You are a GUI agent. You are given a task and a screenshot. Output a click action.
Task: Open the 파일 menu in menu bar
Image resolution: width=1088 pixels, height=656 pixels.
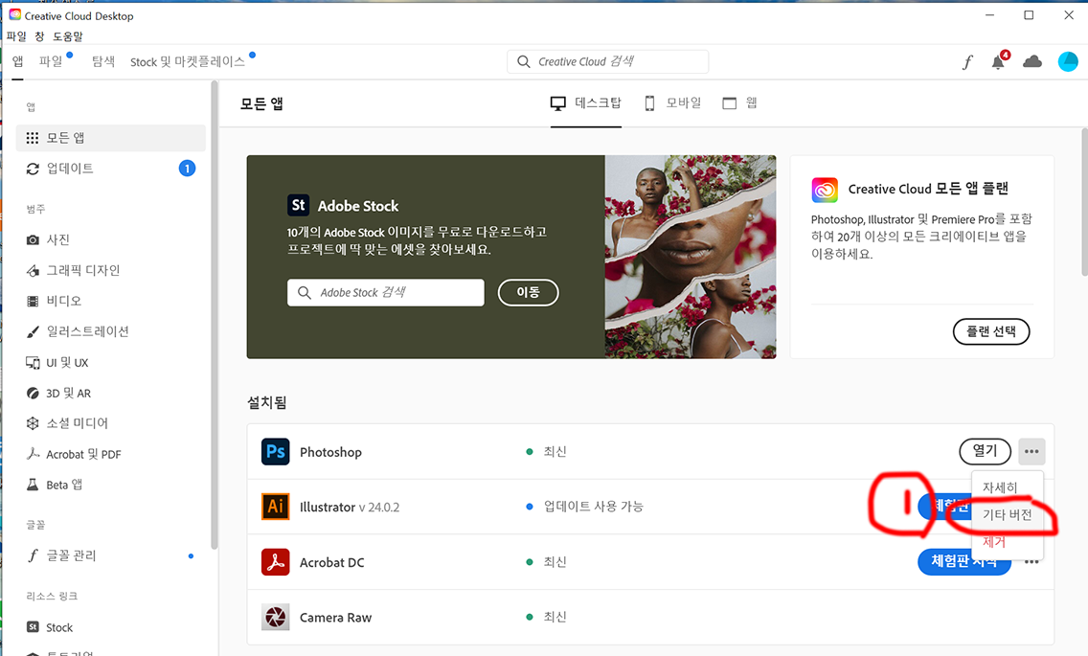point(16,36)
